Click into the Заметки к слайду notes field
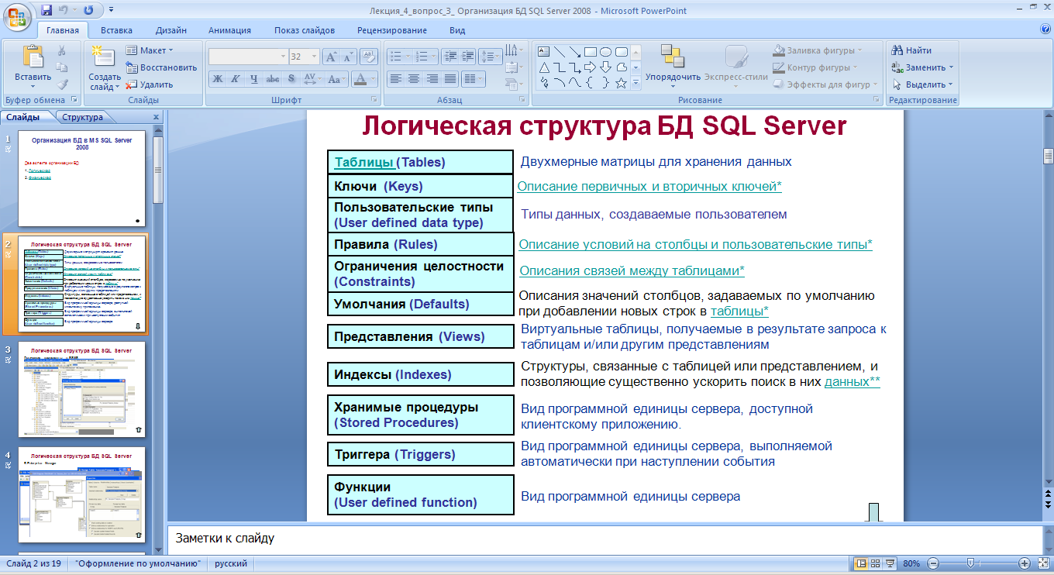The image size is (1054, 575). [604, 538]
